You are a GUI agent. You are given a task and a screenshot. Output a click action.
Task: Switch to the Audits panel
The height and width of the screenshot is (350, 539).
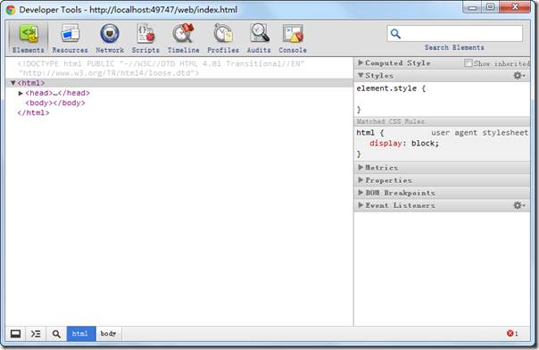click(259, 38)
